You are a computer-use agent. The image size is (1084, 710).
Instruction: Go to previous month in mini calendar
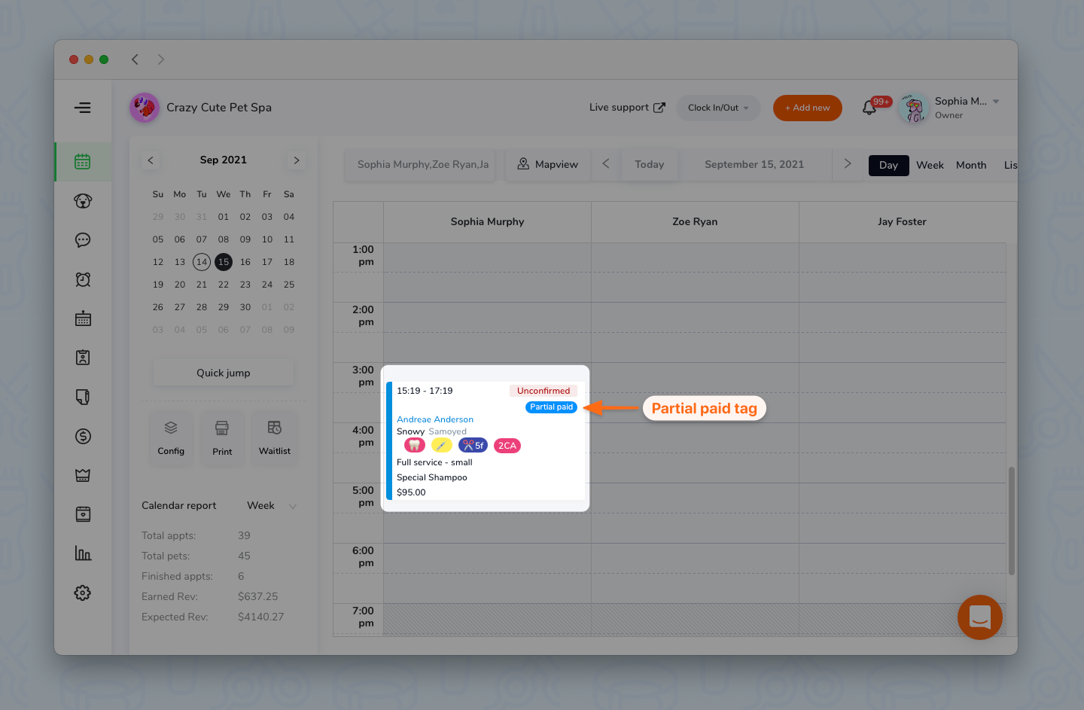pos(151,160)
